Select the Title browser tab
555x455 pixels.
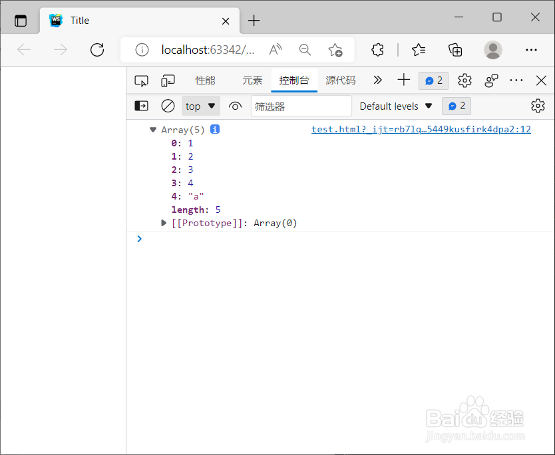[140, 21]
